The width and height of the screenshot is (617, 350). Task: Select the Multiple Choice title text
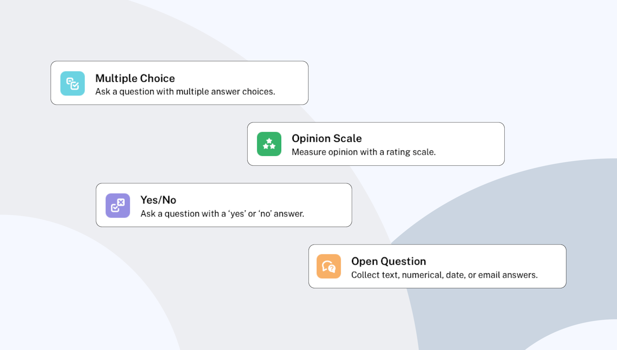pyautogui.click(x=135, y=78)
